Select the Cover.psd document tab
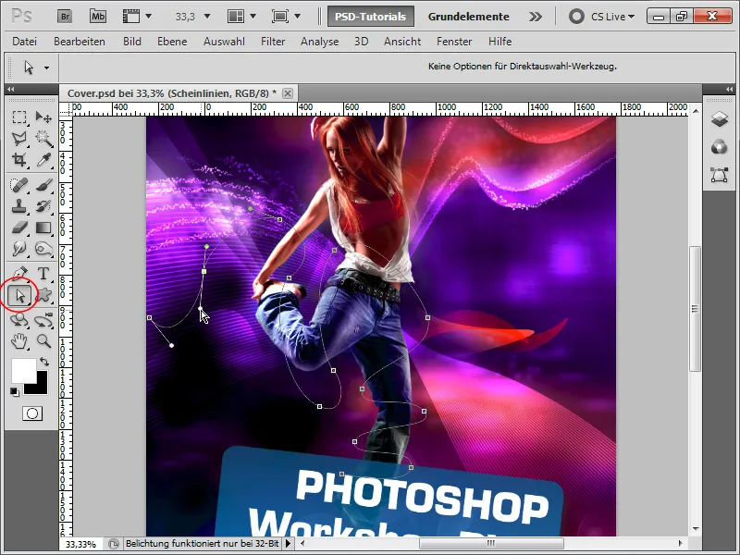 [x=172, y=93]
